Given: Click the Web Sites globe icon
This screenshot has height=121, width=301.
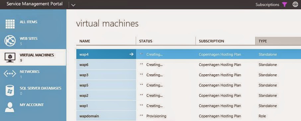Looking at the screenshot, I should click(10, 40).
